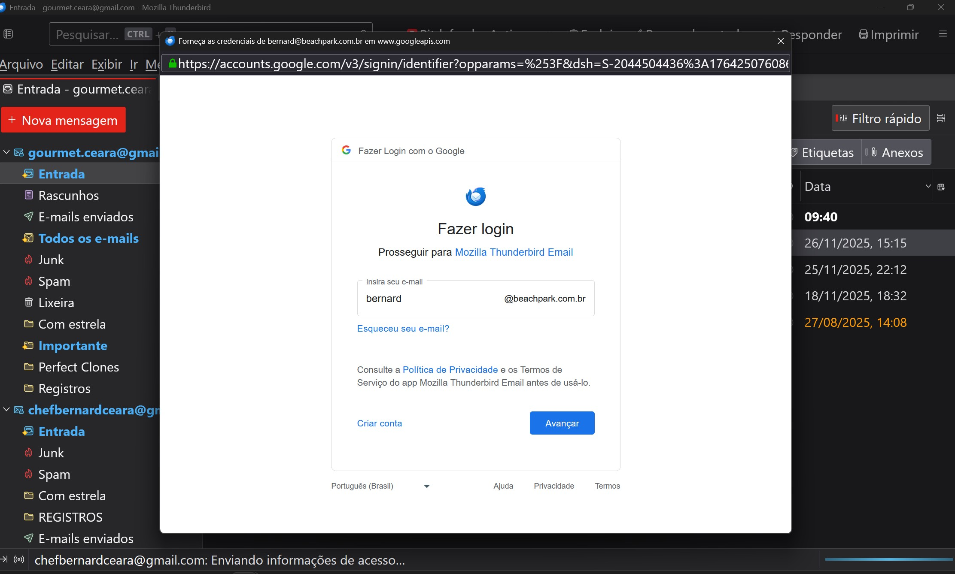Click the column picker icon

(941, 187)
